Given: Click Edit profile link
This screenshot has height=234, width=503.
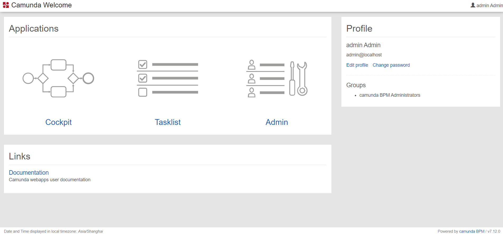Looking at the screenshot, I should pyautogui.click(x=357, y=65).
